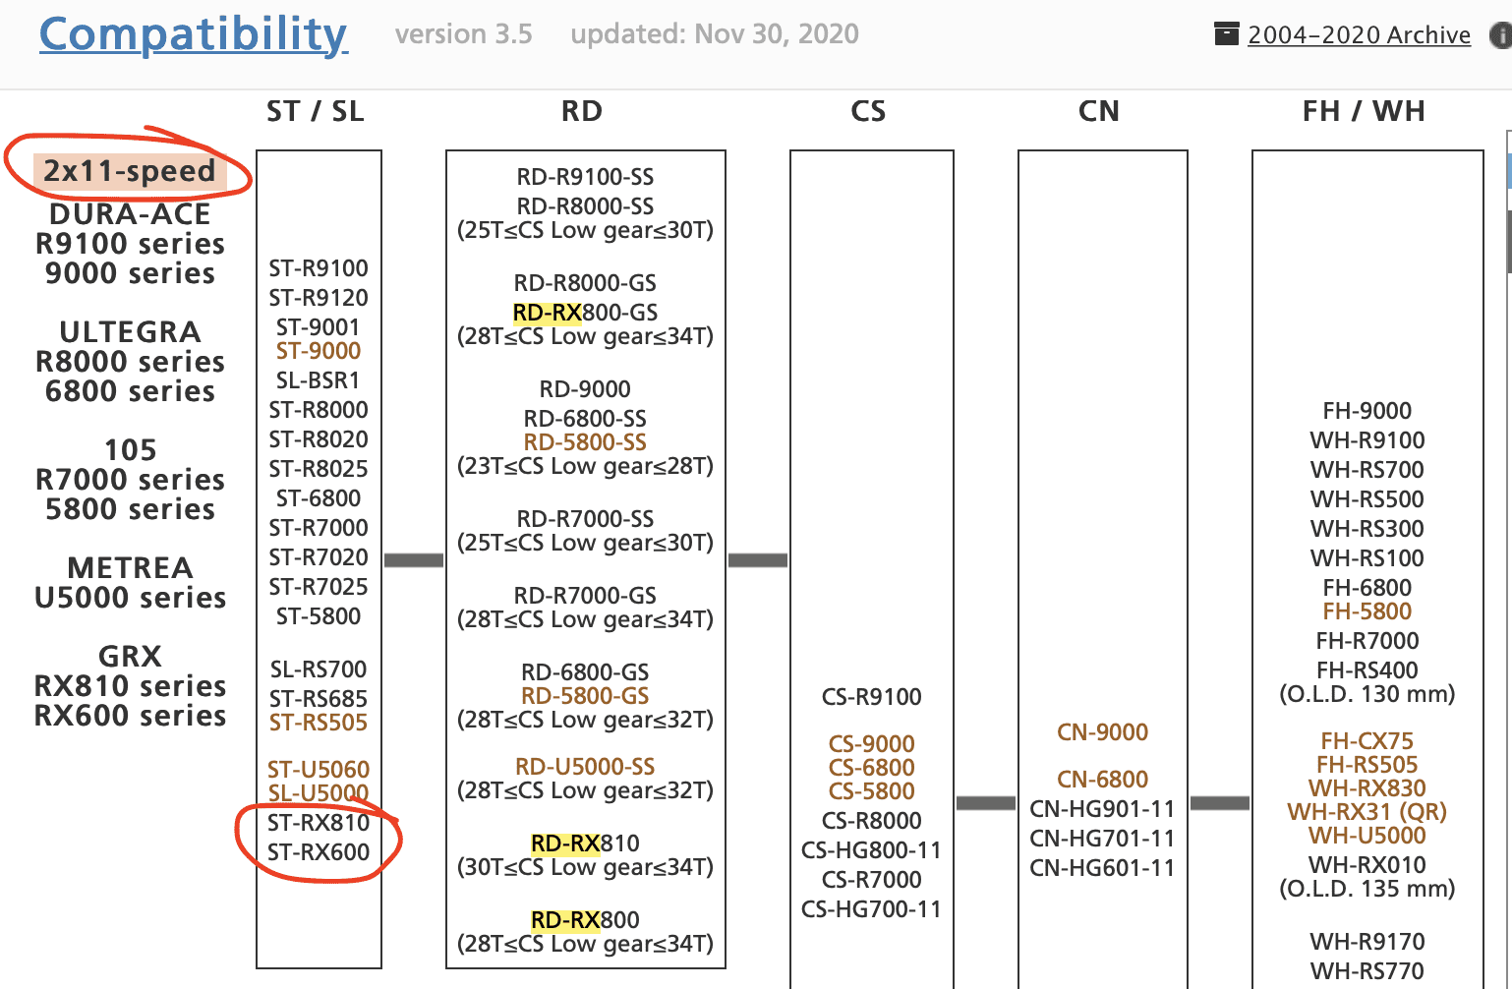Select the 'R7000 series' label
This screenshot has height=989, width=1512.
(x=130, y=480)
